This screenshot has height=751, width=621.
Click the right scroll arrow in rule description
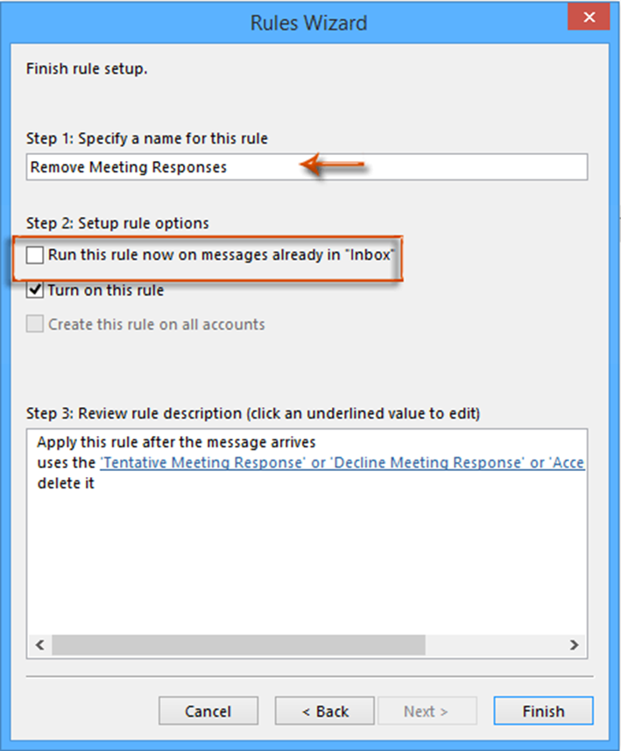(x=574, y=645)
